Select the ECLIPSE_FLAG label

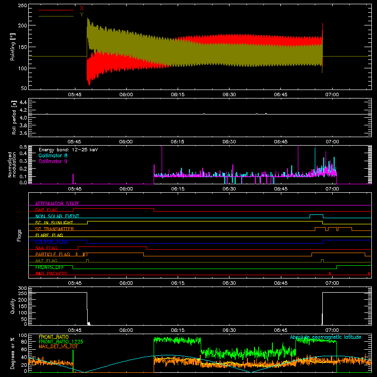click(51, 242)
